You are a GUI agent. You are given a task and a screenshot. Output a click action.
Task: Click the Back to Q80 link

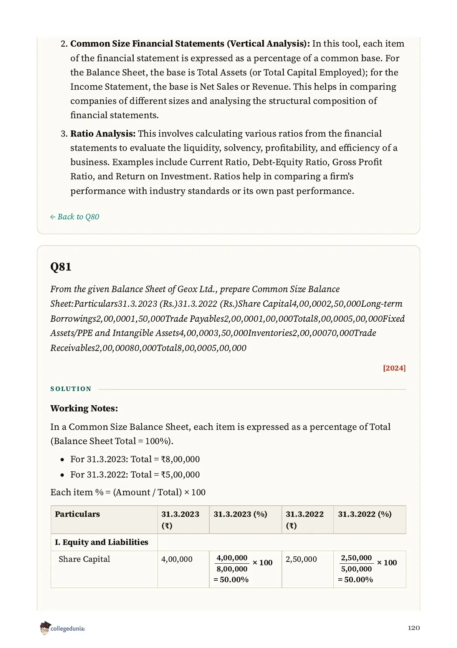pos(75,217)
